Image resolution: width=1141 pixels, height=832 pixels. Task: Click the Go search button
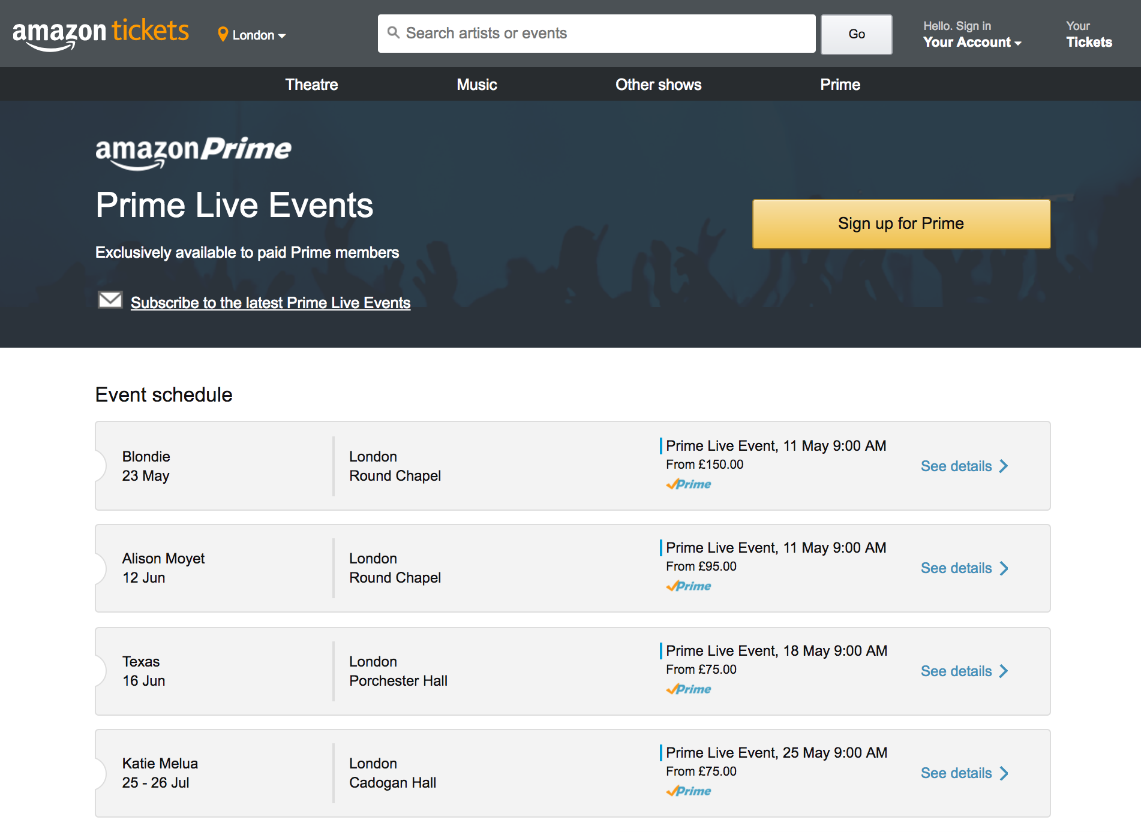pyautogui.click(x=856, y=34)
